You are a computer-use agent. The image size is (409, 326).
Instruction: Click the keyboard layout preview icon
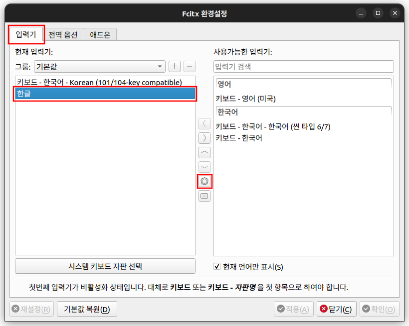tap(204, 196)
